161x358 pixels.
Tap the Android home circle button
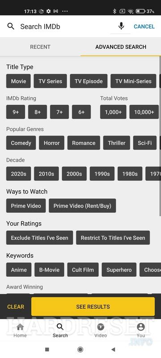pos(80,349)
